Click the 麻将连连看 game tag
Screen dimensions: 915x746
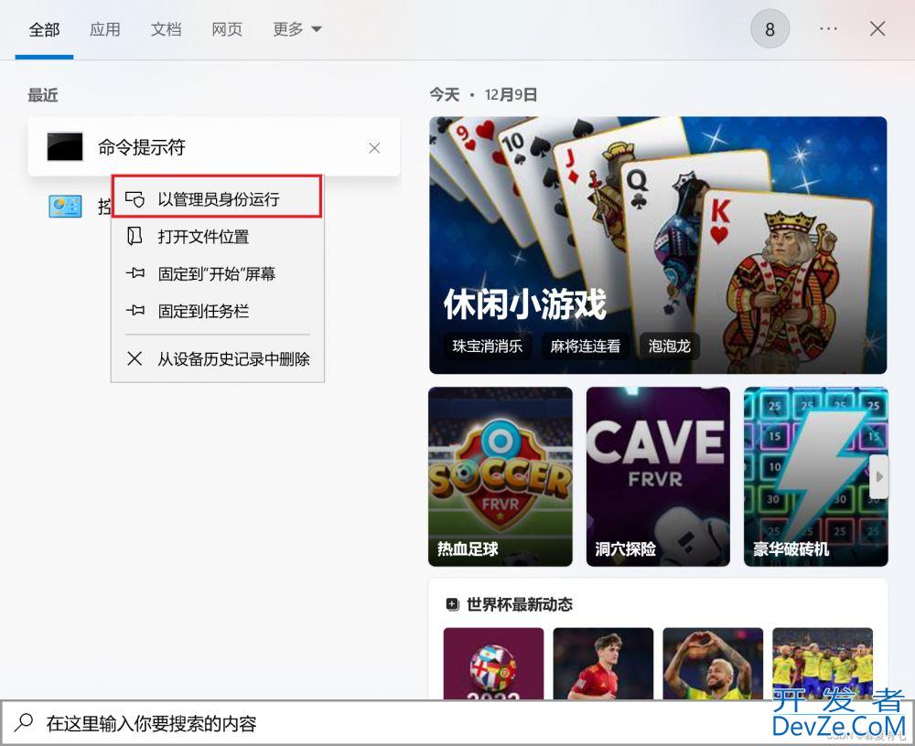[585, 346]
